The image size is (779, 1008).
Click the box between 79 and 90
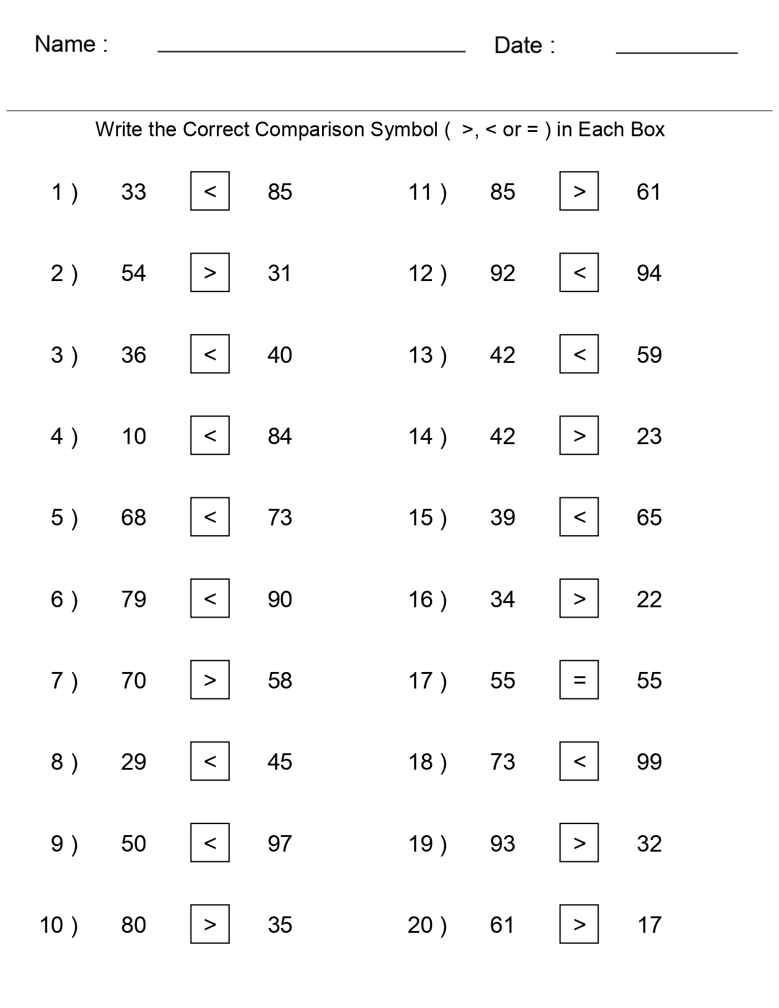(210, 598)
